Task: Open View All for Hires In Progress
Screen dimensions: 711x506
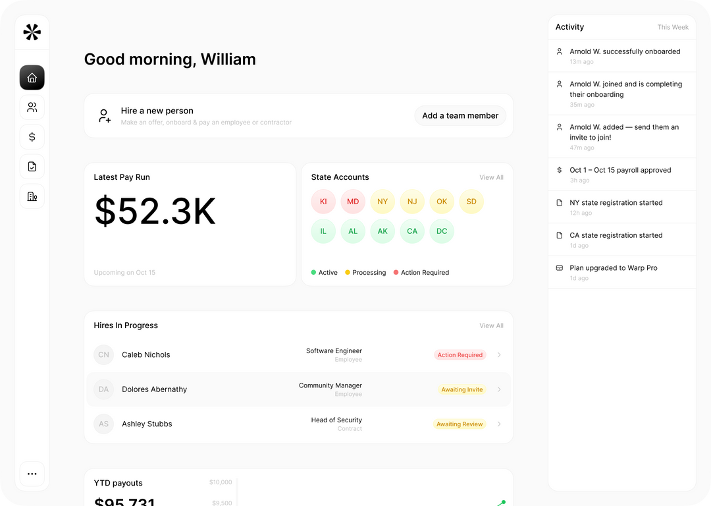Action: (491, 325)
